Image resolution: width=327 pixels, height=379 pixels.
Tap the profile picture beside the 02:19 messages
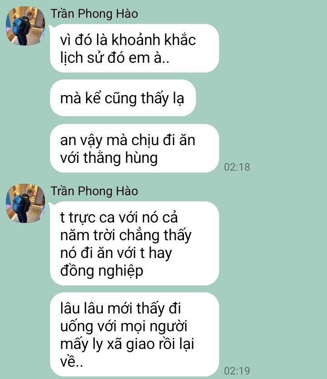click(x=25, y=203)
